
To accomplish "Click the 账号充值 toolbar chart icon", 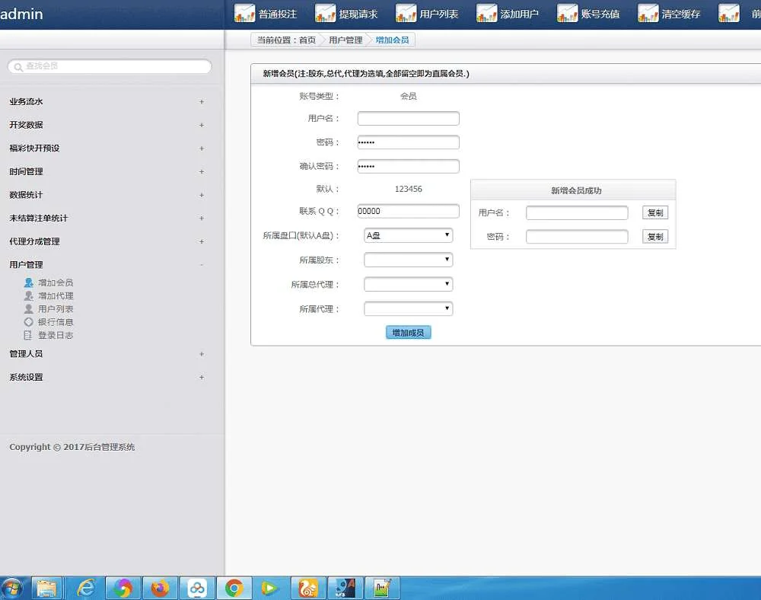I will click(x=568, y=14).
